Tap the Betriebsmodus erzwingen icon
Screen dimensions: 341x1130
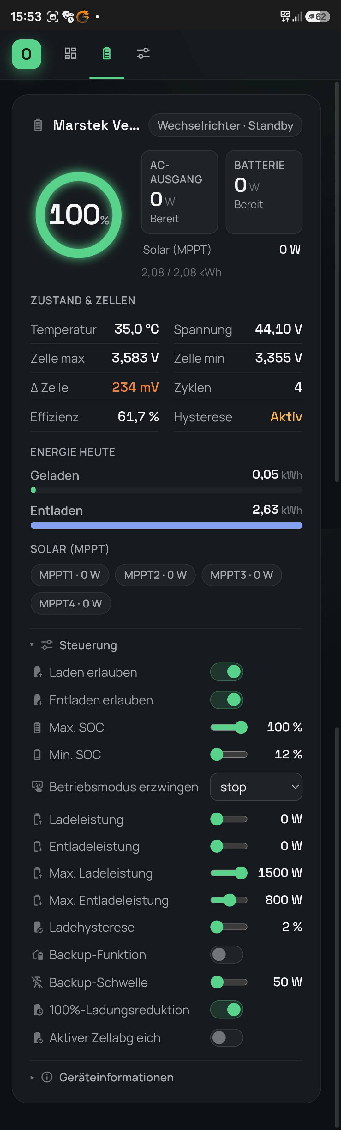coord(37,787)
